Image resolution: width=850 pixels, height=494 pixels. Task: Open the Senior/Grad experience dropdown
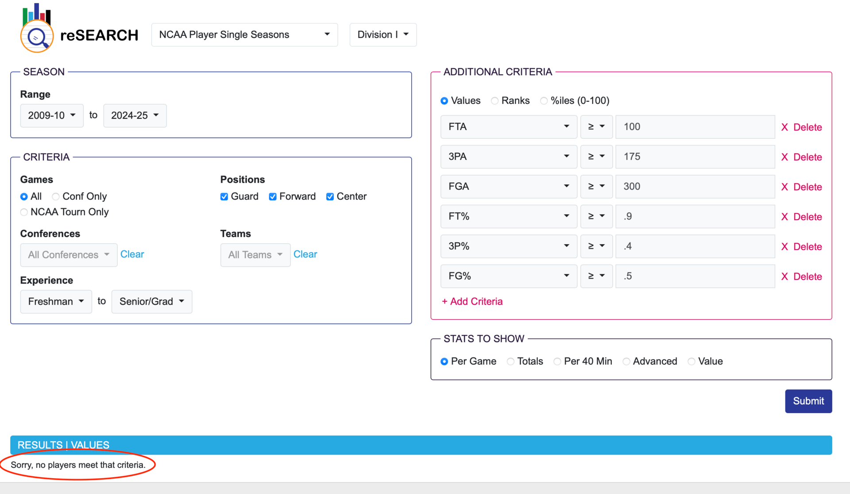[151, 302]
